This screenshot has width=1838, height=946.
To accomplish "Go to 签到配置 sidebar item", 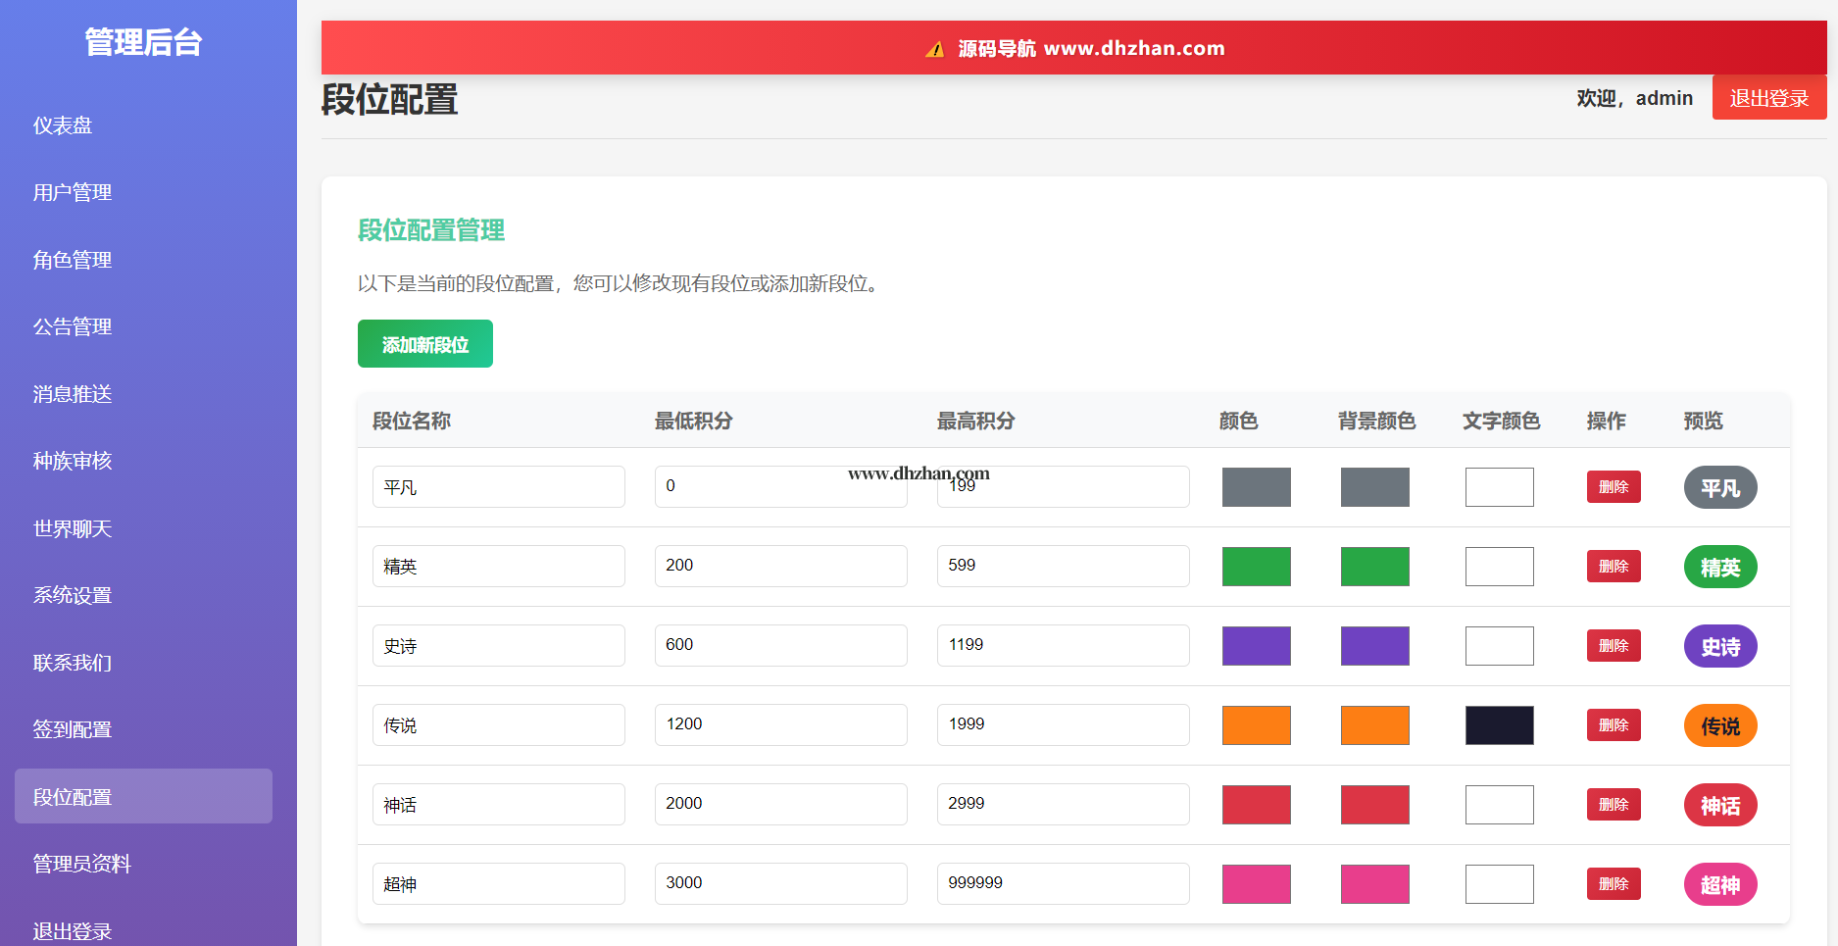I will [x=73, y=729].
